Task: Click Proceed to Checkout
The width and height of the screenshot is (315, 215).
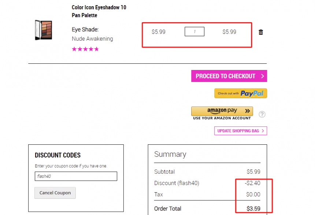Action: (x=229, y=76)
